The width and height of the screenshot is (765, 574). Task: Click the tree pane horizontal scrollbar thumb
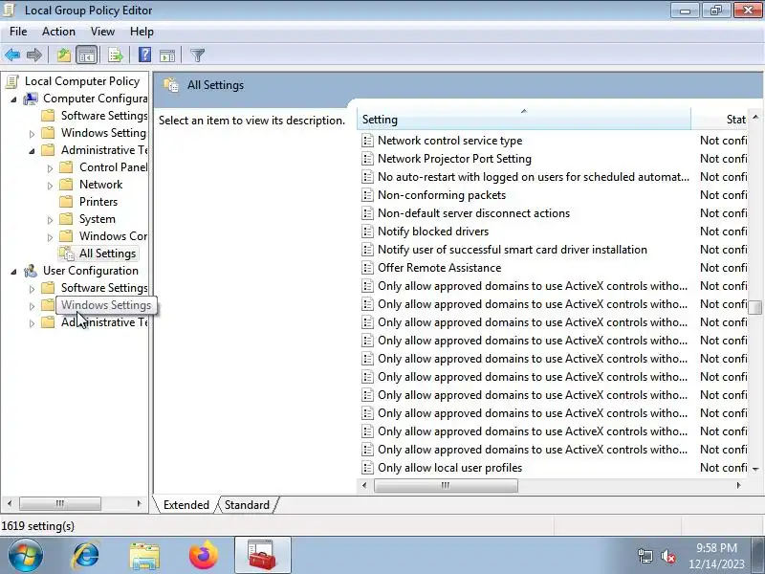[x=59, y=503]
